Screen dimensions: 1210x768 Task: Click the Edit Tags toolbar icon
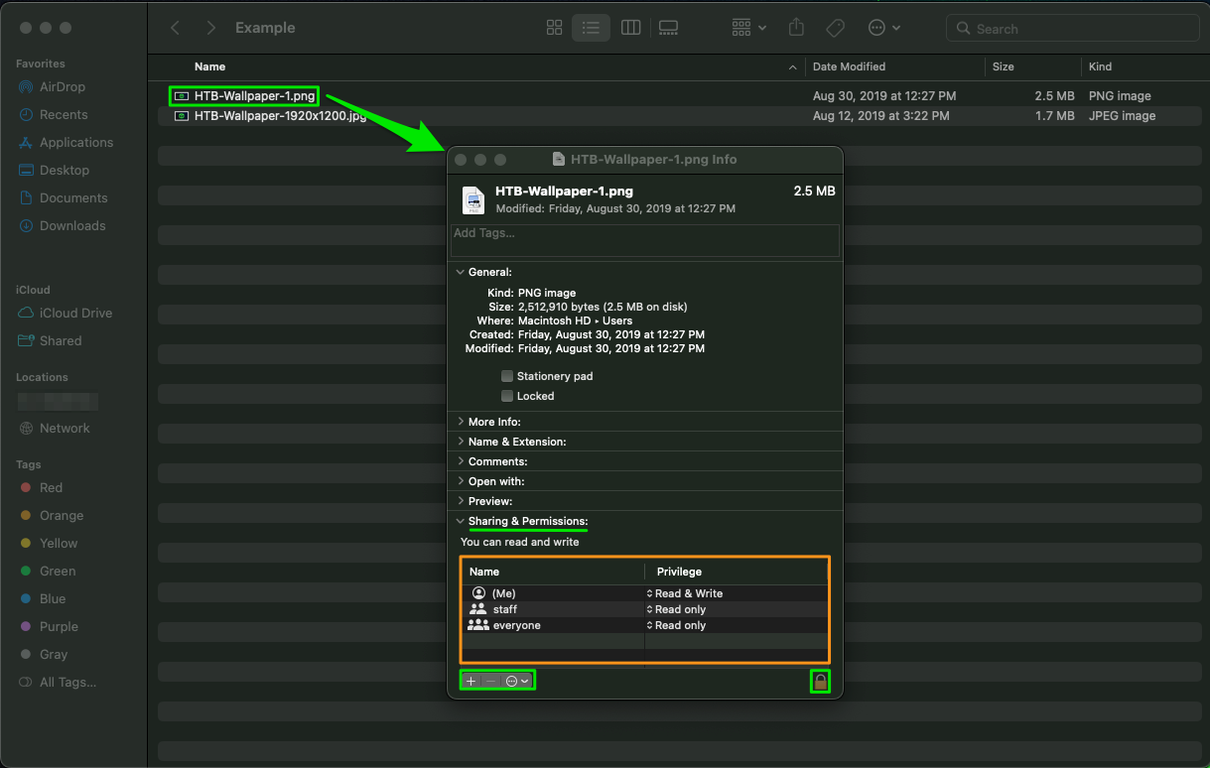tap(835, 28)
